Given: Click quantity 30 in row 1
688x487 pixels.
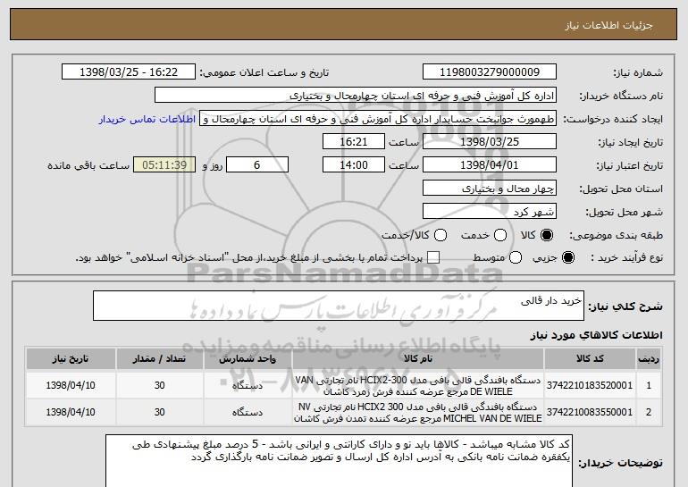Looking at the screenshot, I should point(159,386).
